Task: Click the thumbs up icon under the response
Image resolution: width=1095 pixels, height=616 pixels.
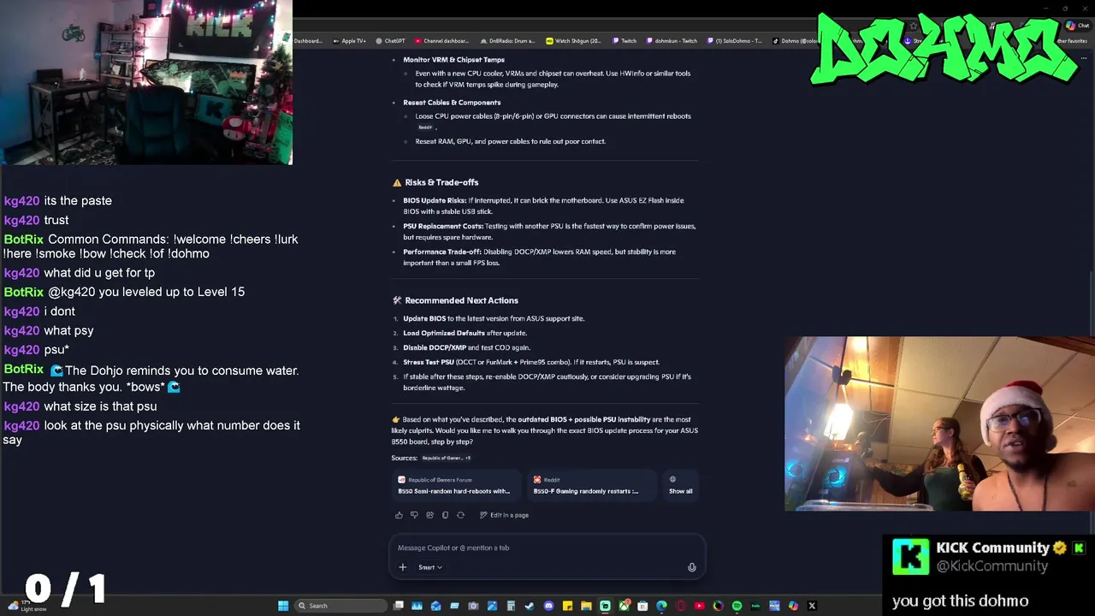Action: coord(399,515)
